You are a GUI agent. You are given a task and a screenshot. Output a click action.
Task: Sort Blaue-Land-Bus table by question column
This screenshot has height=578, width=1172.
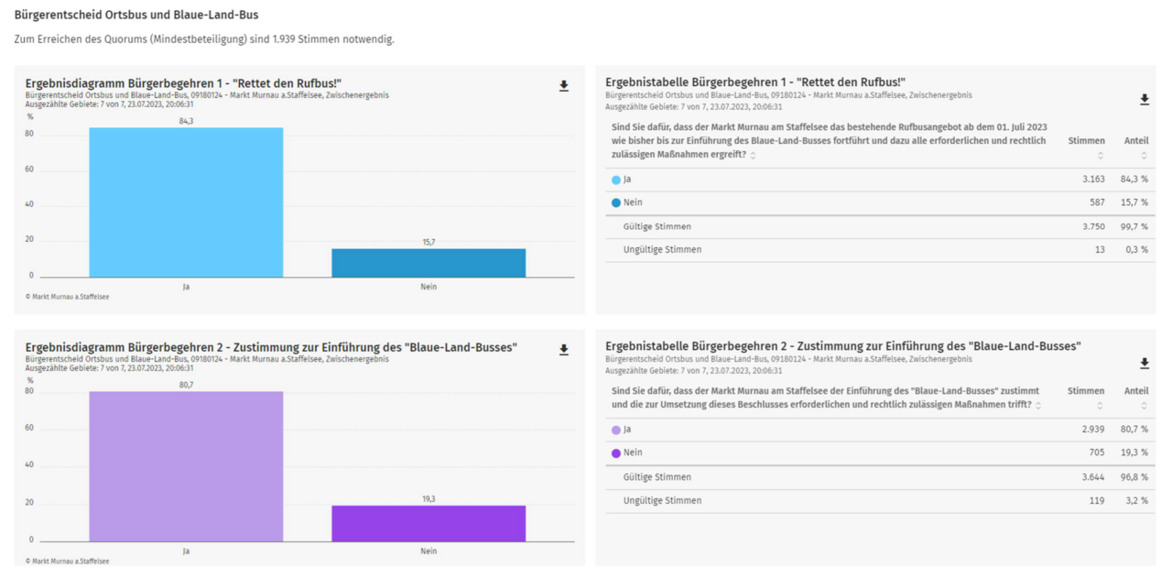[x=1038, y=406]
